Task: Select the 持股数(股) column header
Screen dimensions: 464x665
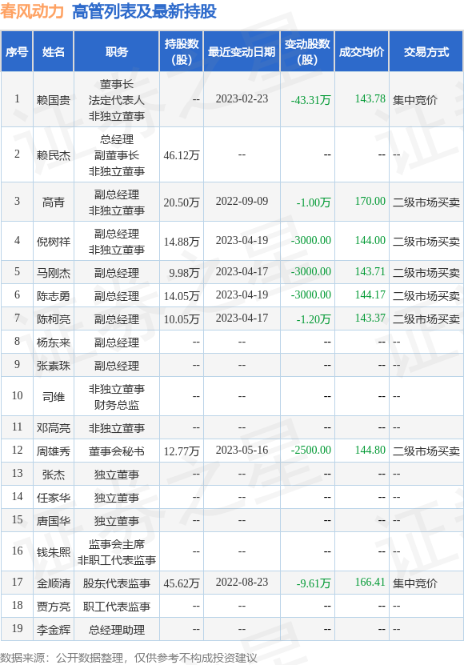Action: point(182,52)
